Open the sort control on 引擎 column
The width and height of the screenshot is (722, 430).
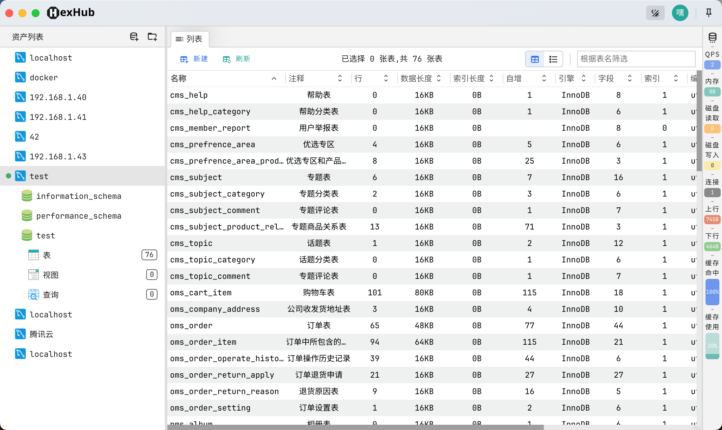pos(584,78)
